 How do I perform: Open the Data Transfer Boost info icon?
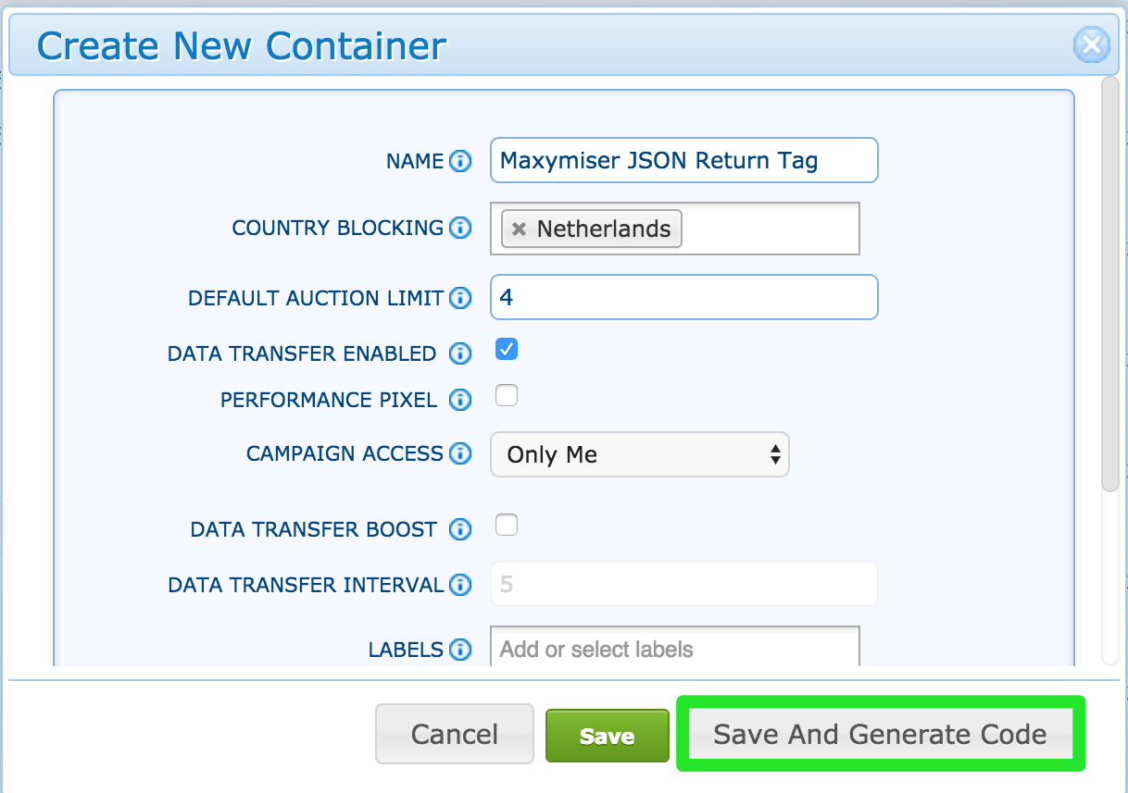[x=460, y=529]
